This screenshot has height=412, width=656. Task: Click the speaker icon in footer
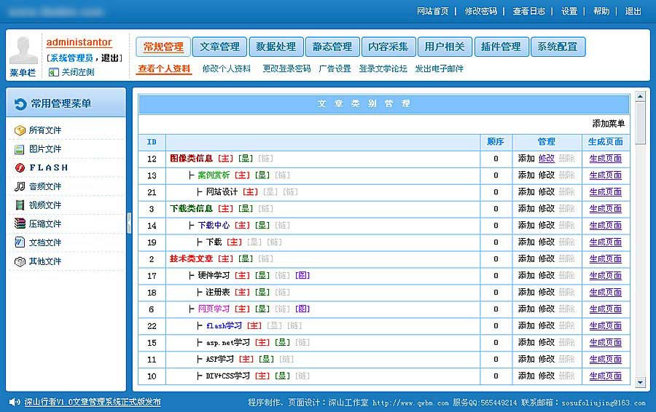click(x=14, y=402)
